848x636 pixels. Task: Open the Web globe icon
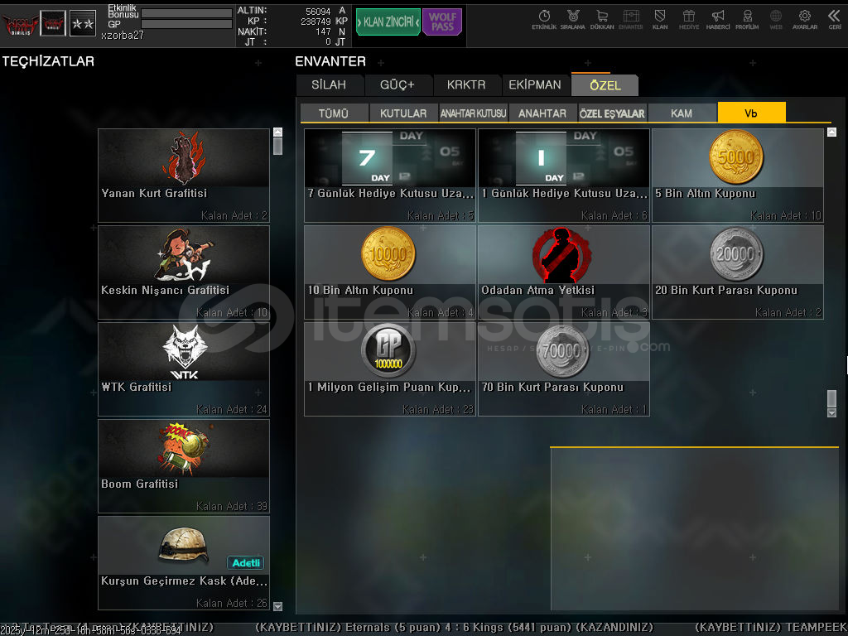coord(776,20)
